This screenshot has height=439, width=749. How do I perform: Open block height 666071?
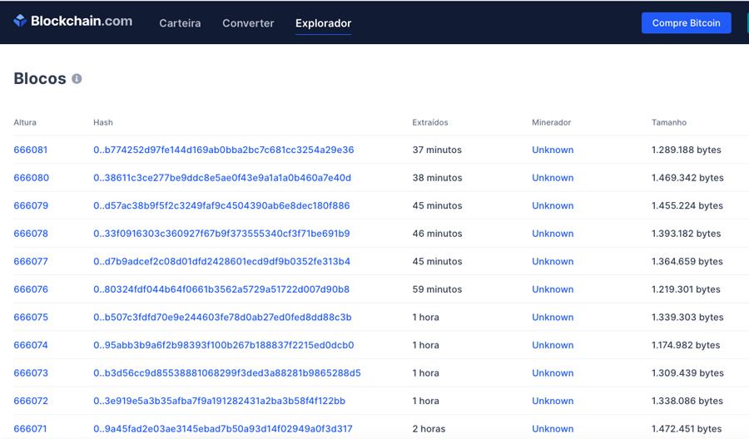(x=31, y=429)
